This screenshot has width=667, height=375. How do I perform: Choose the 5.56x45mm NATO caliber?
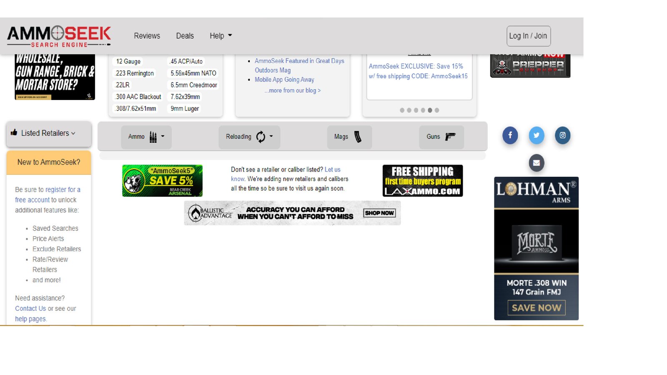193,73
